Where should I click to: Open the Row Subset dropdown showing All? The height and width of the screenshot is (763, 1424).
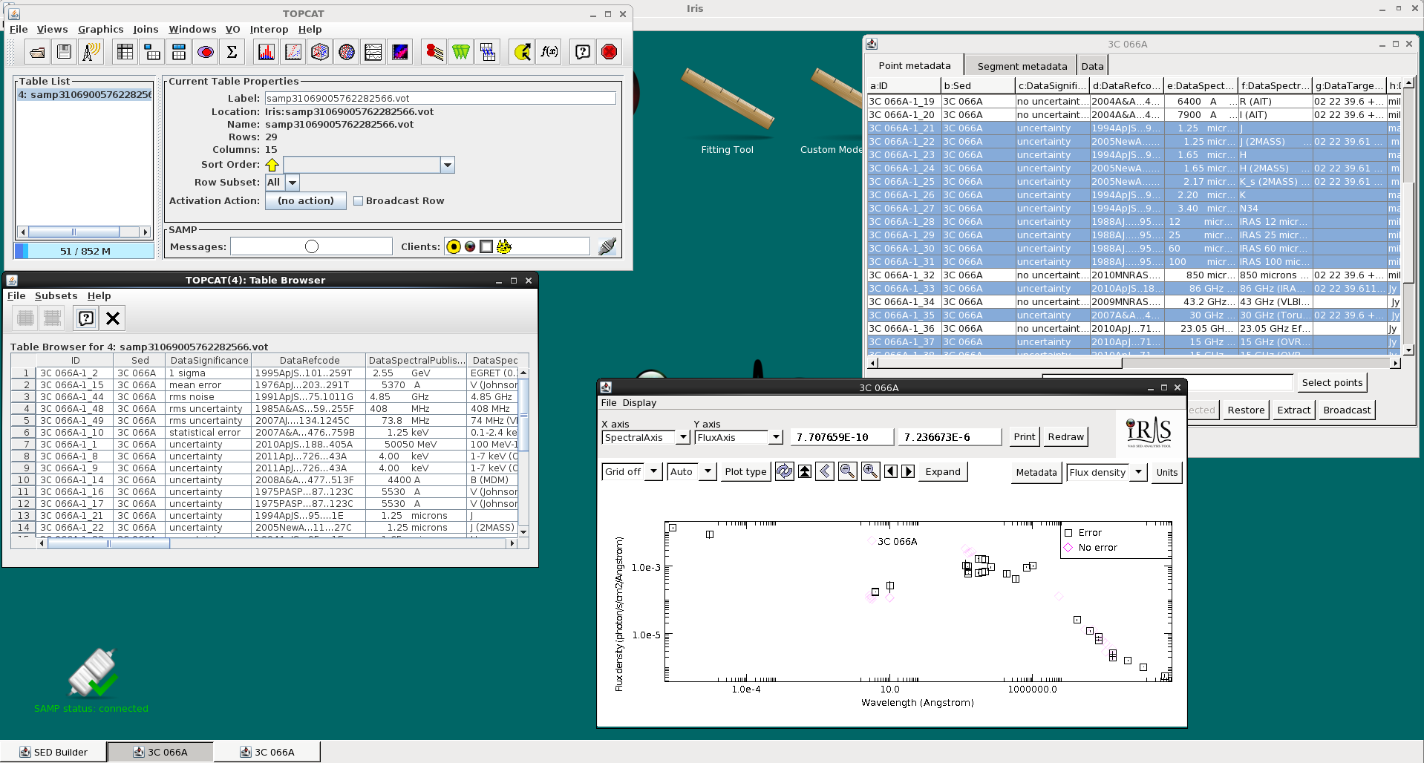(x=282, y=183)
